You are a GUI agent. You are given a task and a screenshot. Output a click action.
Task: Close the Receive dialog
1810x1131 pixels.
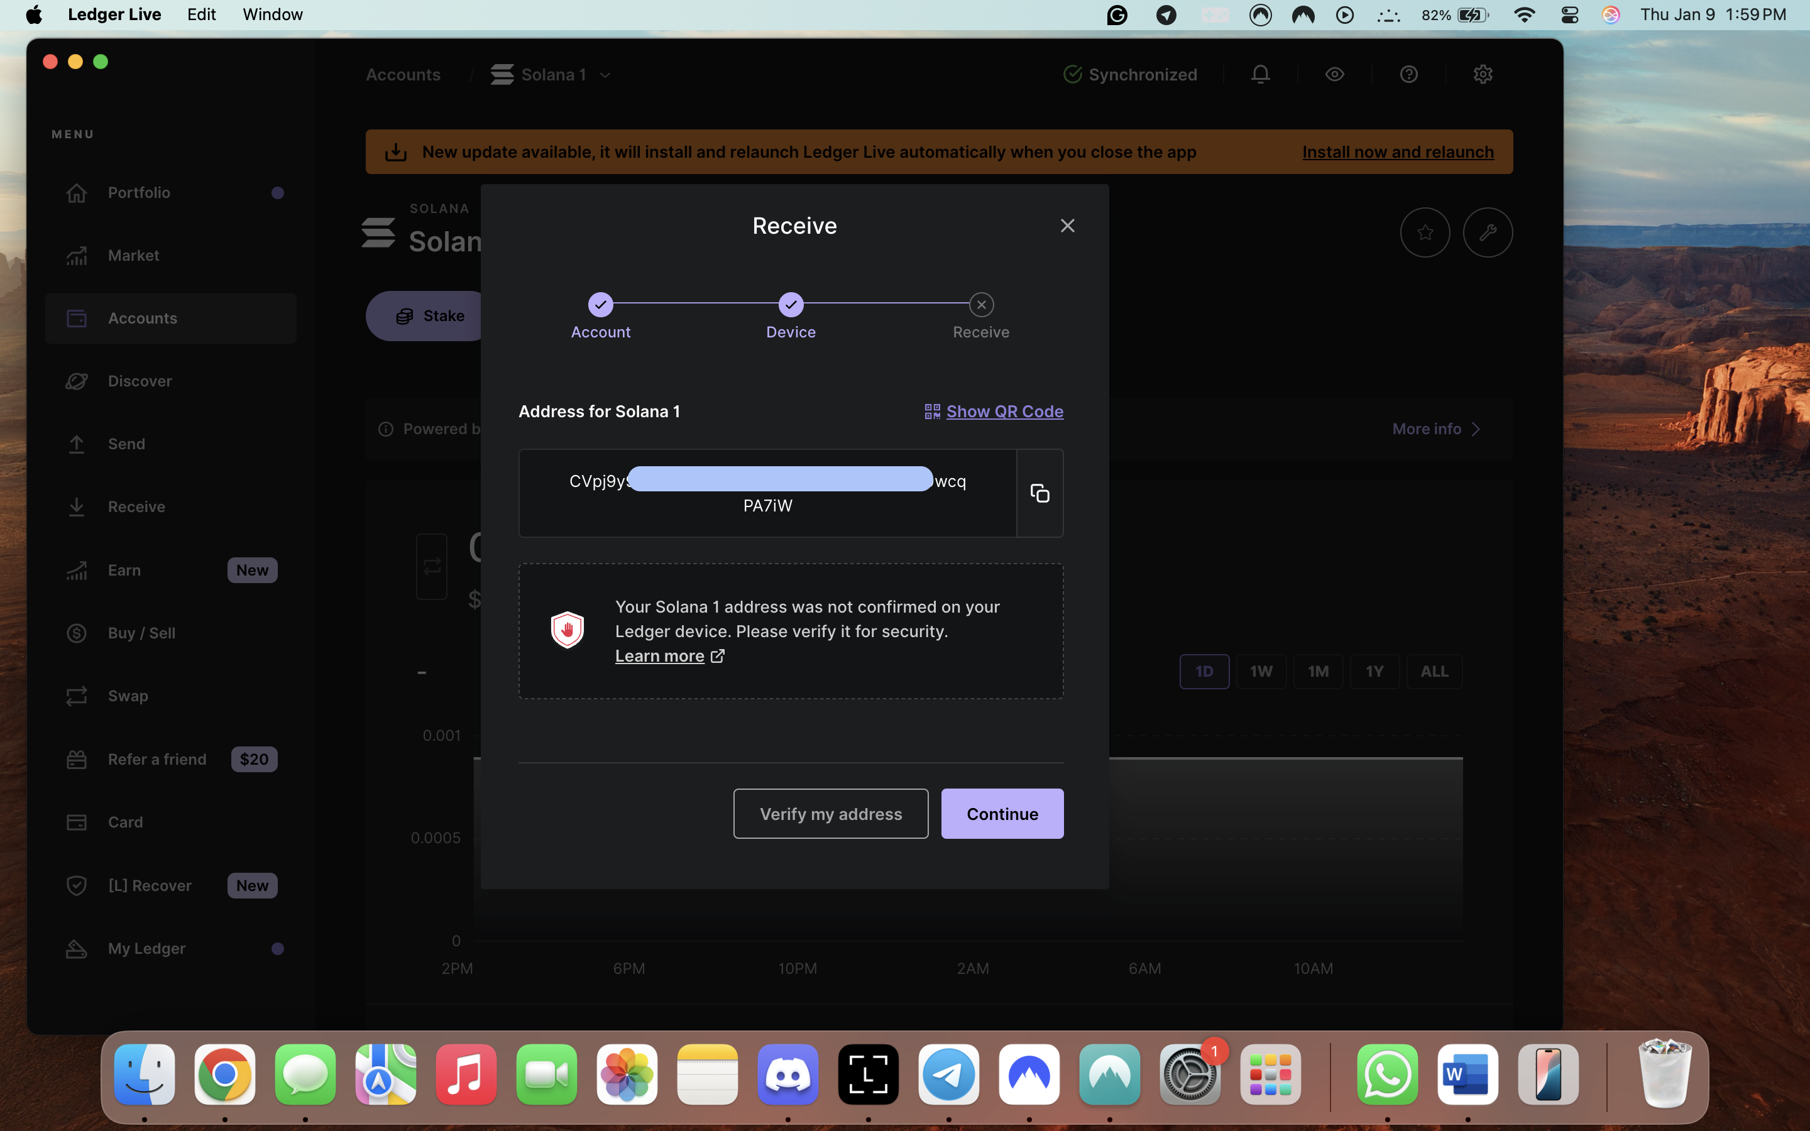click(1067, 225)
